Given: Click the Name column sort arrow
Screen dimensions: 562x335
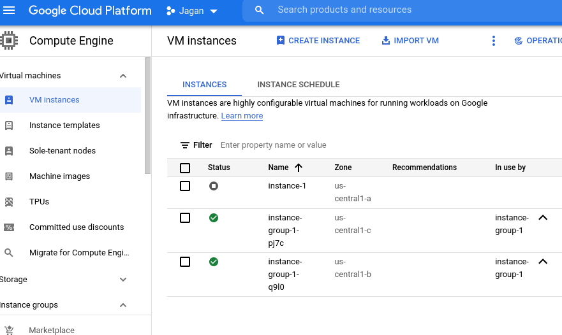Looking at the screenshot, I should pos(299,167).
